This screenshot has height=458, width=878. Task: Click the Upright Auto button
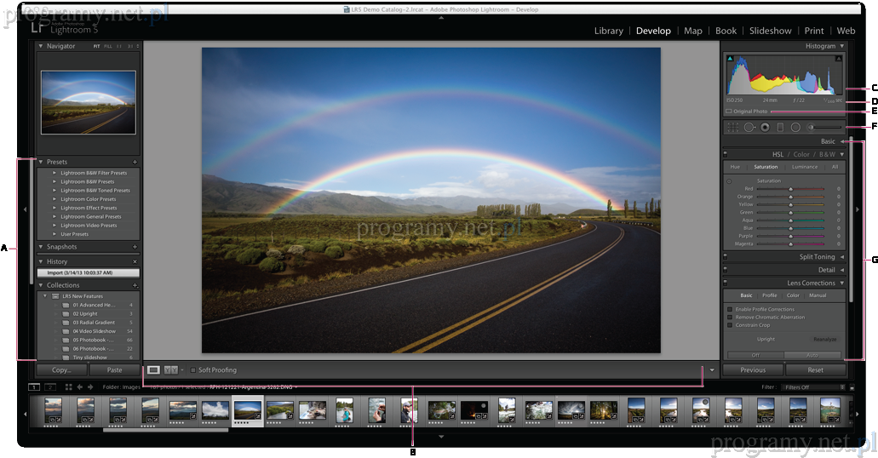(x=812, y=355)
